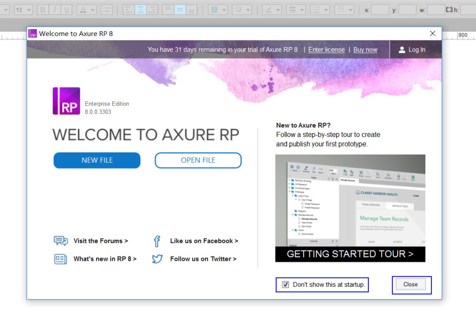Open the font size 13 dropdown

point(29,10)
